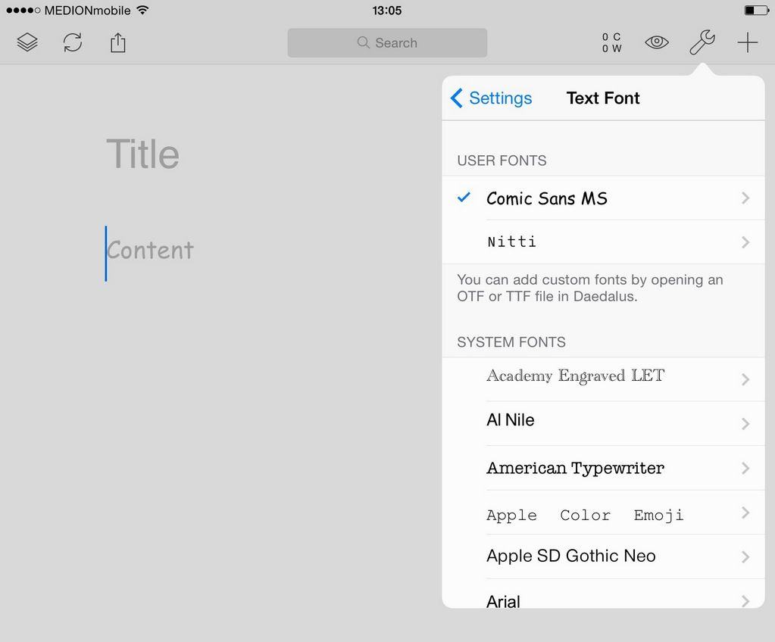Tap the character and word counter
The width and height of the screenshot is (775, 642).
pyautogui.click(x=611, y=42)
